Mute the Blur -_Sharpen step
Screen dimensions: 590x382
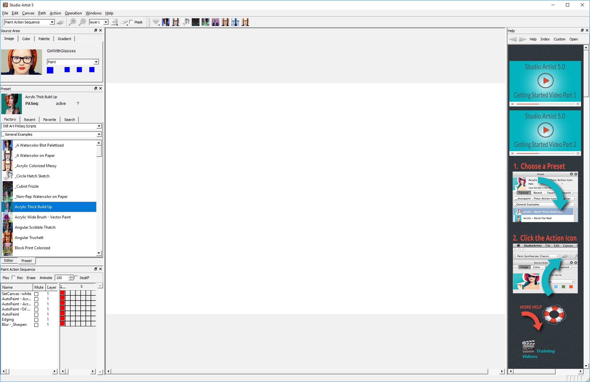click(x=36, y=325)
